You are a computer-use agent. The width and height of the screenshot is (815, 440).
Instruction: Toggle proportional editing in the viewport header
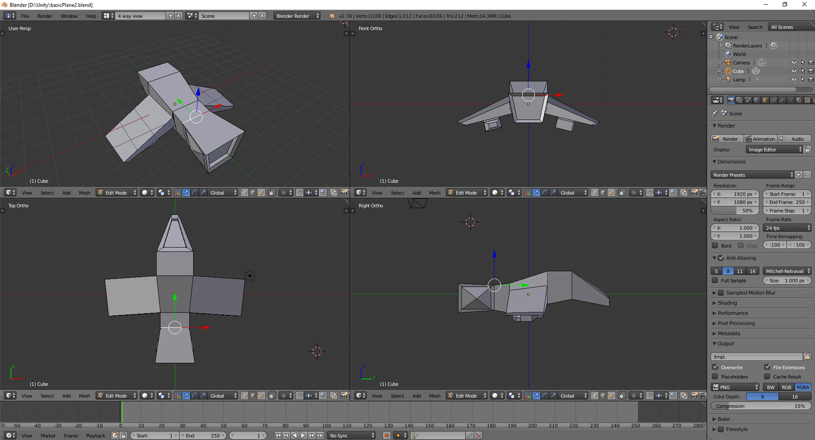coord(283,193)
